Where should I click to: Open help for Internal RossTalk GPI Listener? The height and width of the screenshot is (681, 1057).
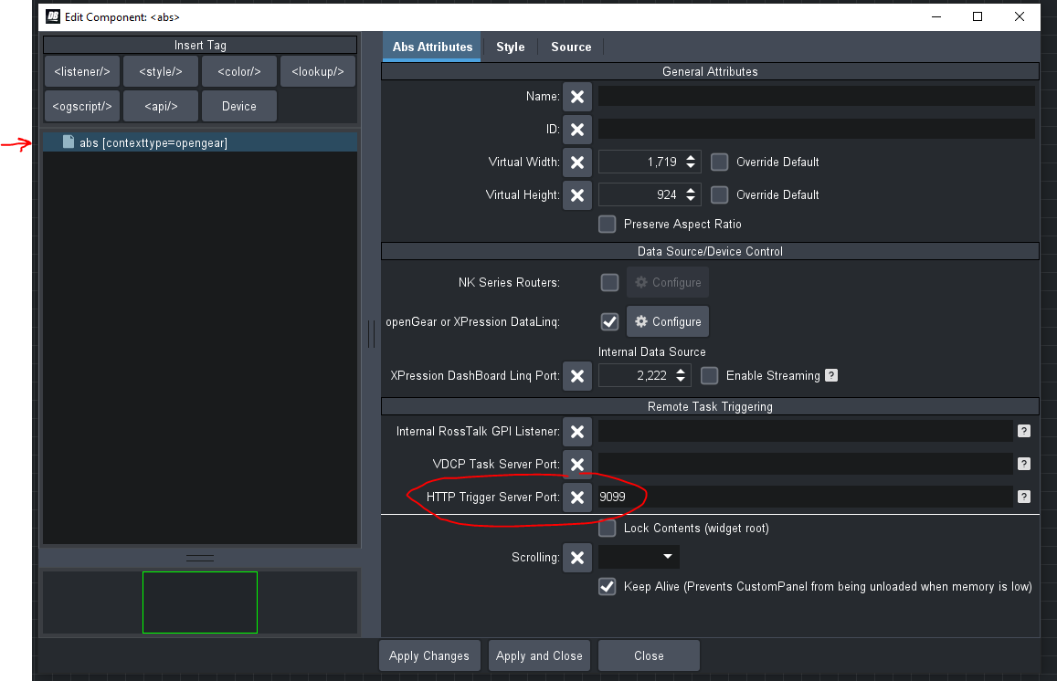tap(1024, 431)
